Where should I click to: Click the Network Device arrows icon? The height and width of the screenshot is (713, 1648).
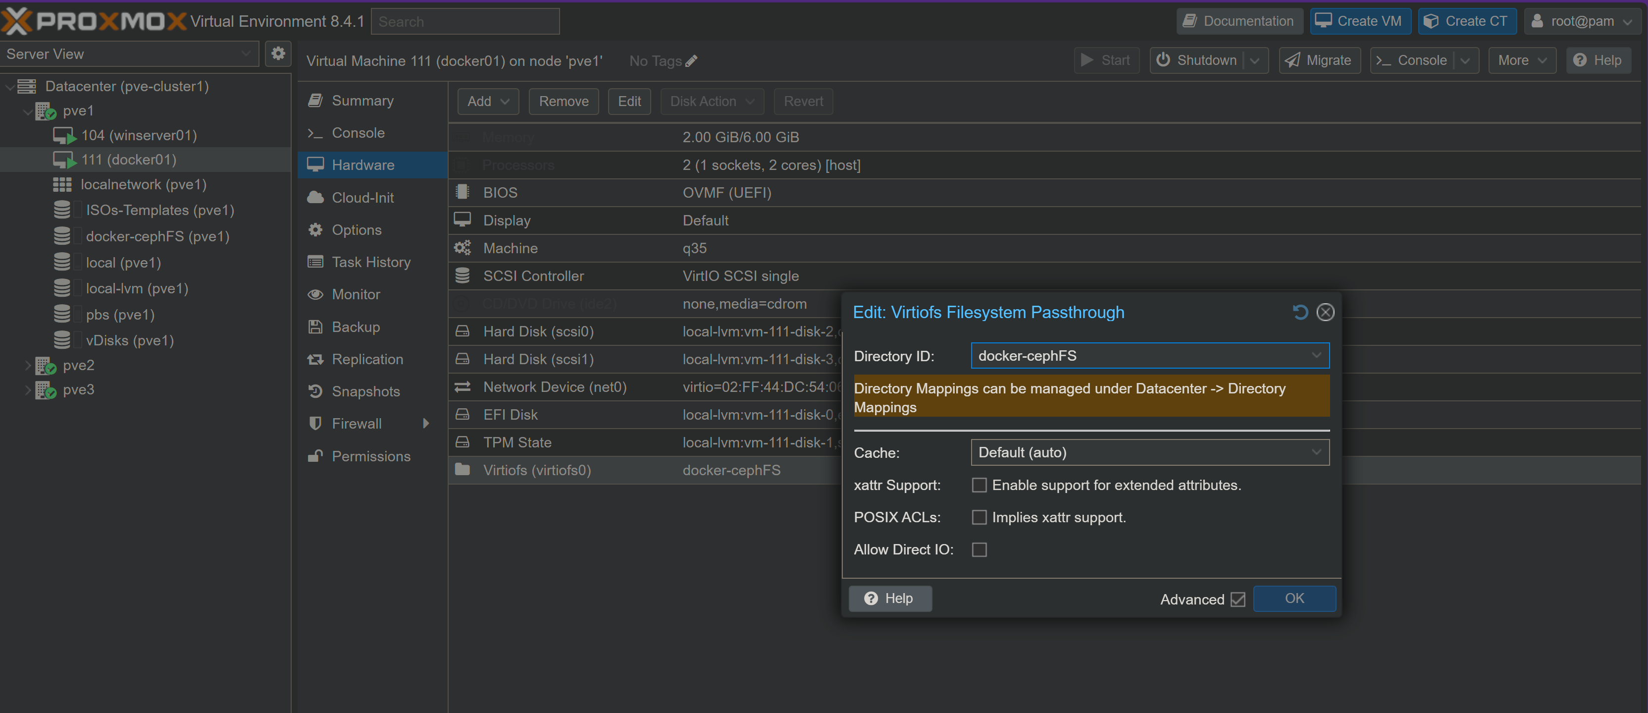(462, 386)
